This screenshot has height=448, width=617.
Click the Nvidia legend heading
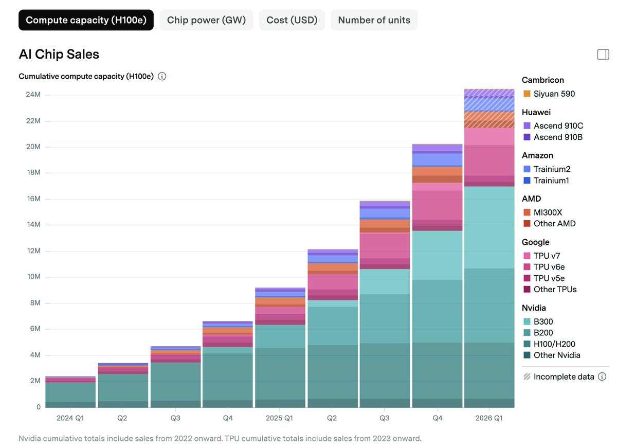click(534, 308)
